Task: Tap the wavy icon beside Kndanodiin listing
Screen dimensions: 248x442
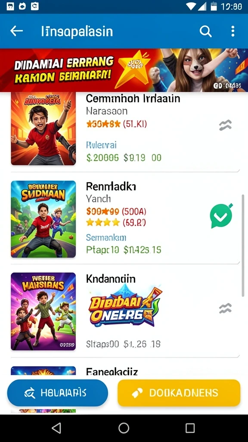Action: click(226, 308)
